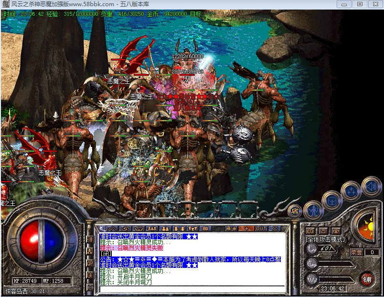
Task: Click the small steering-wheel-like icon above attack mode
Action: 336,231
